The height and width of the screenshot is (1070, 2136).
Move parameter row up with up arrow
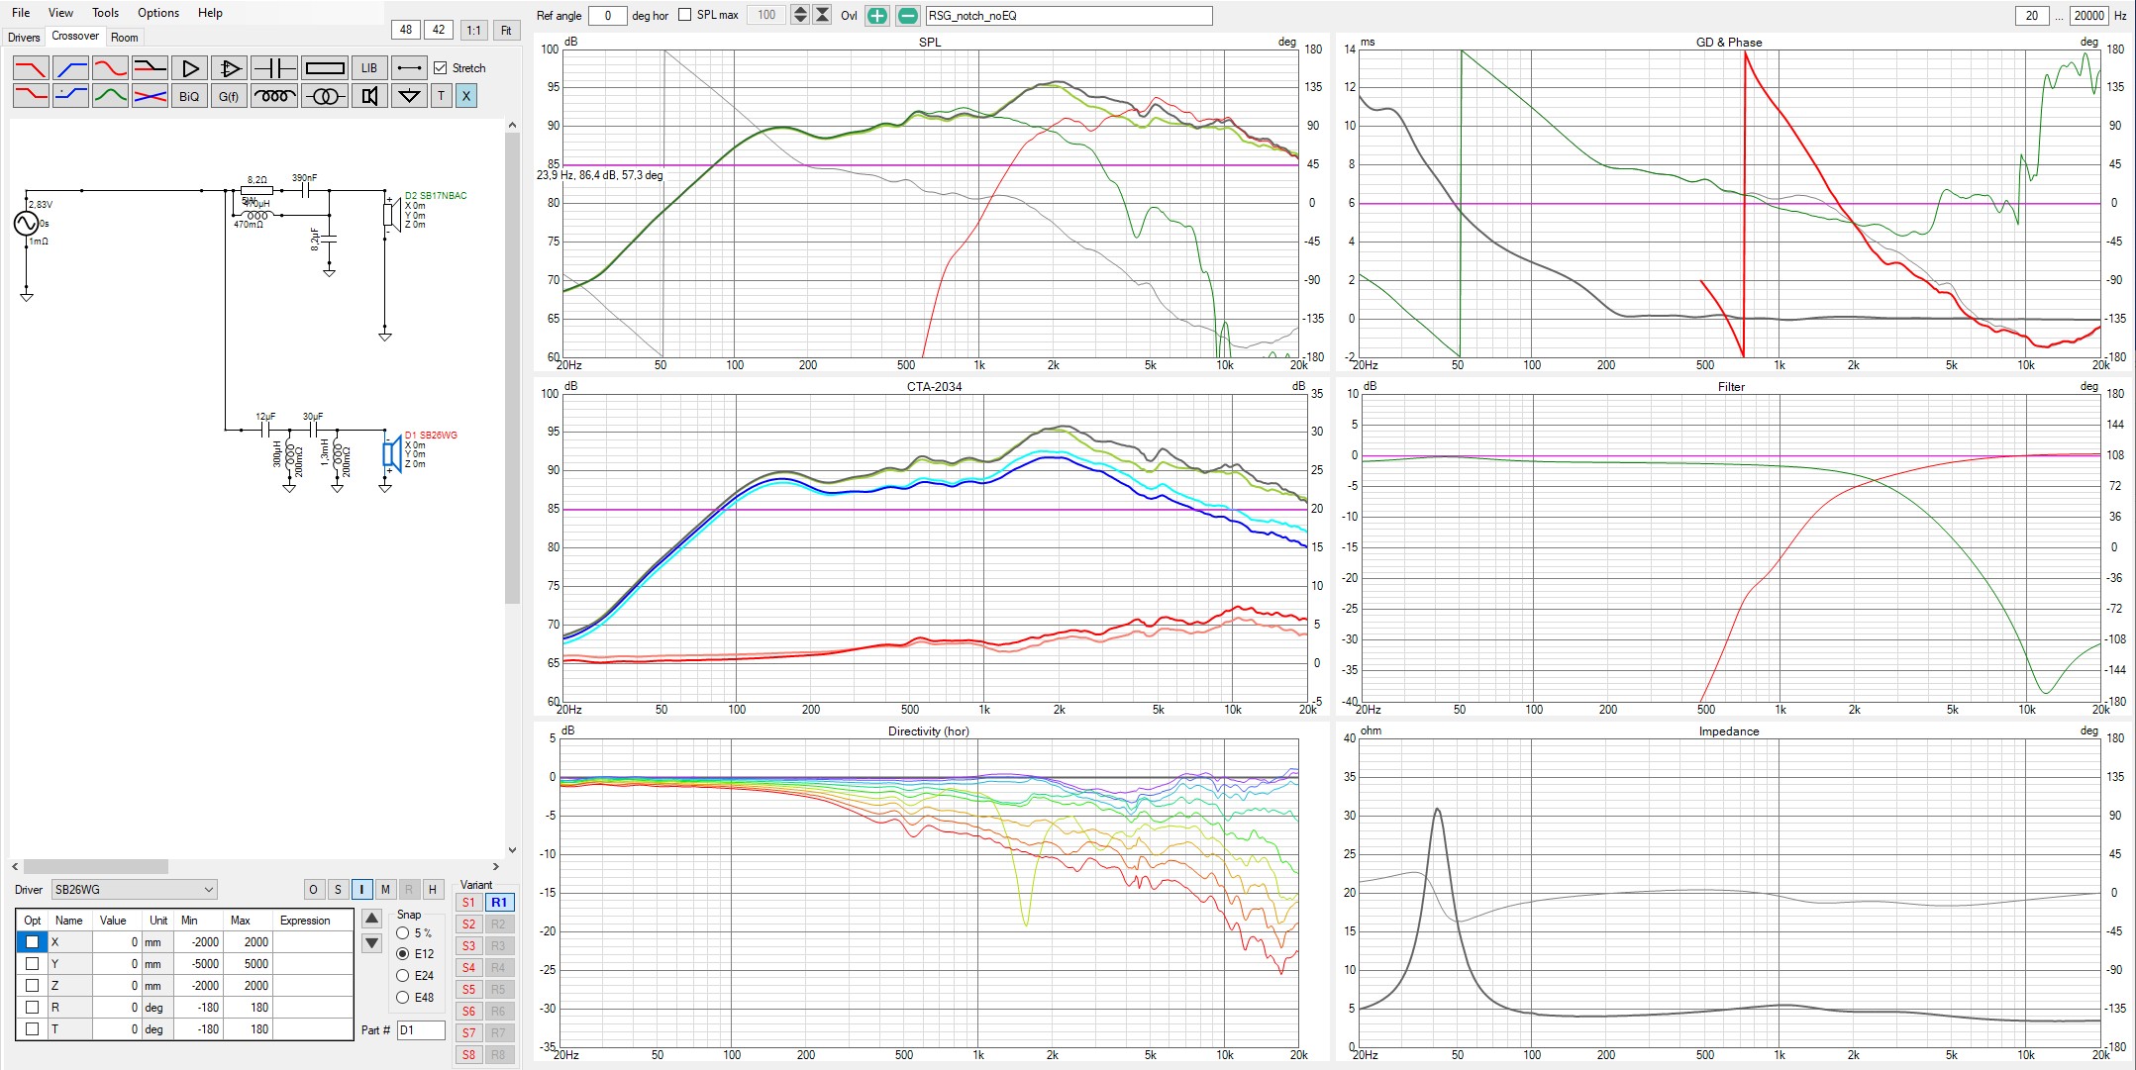pos(371,919)
